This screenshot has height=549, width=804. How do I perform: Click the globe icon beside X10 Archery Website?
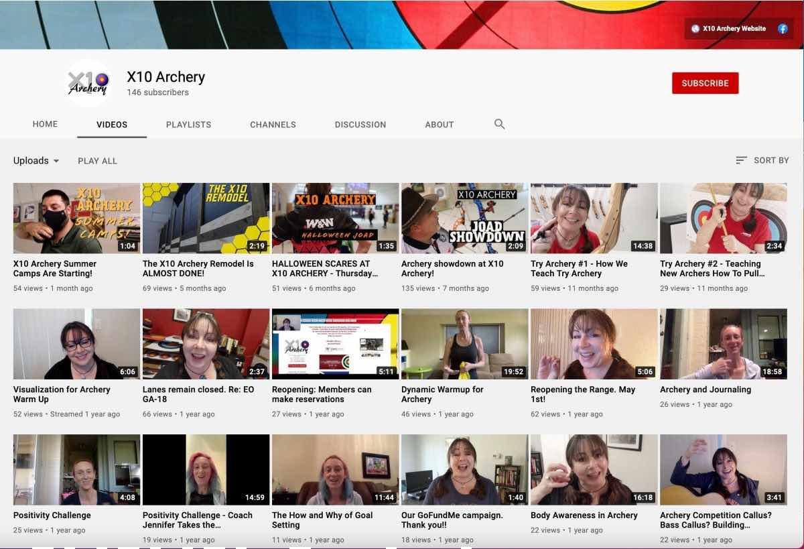(x=695, y=29)
